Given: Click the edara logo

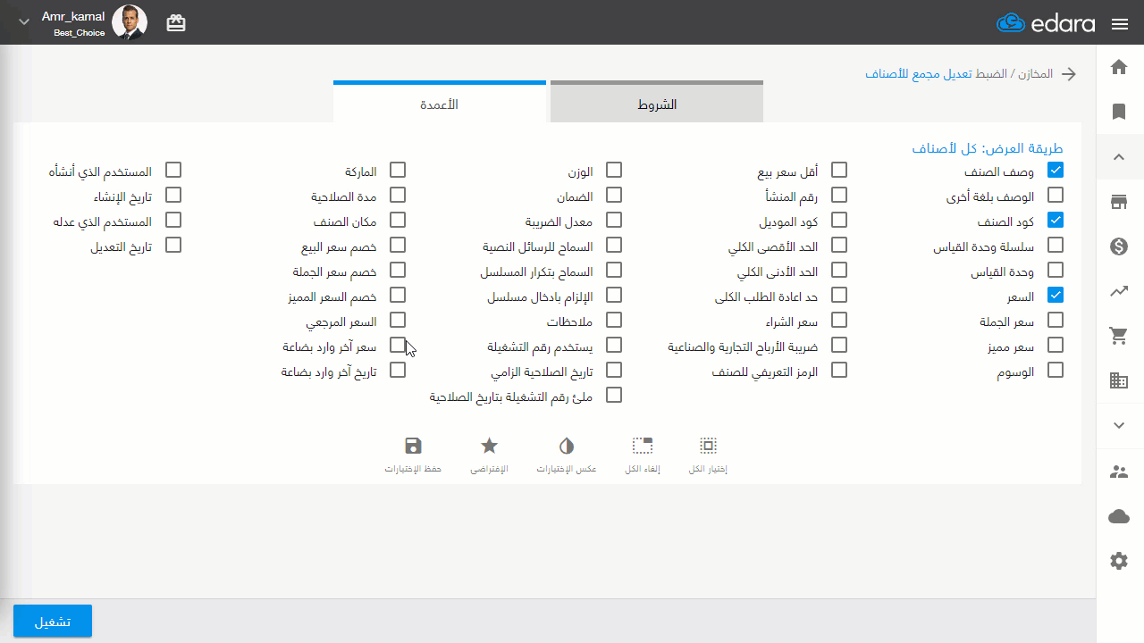Looking at the screenshot, I should coord(1046,23).
